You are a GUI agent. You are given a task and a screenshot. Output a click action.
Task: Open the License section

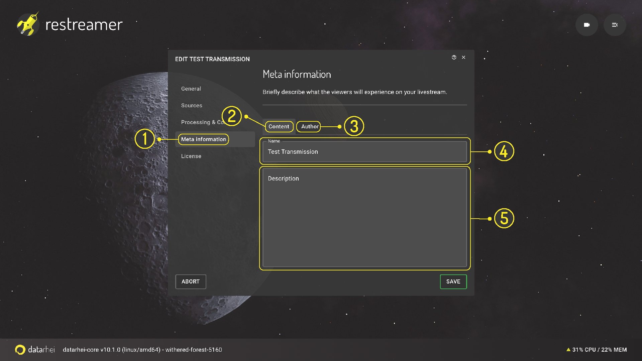pyautogui.click(x=191, y=156)
